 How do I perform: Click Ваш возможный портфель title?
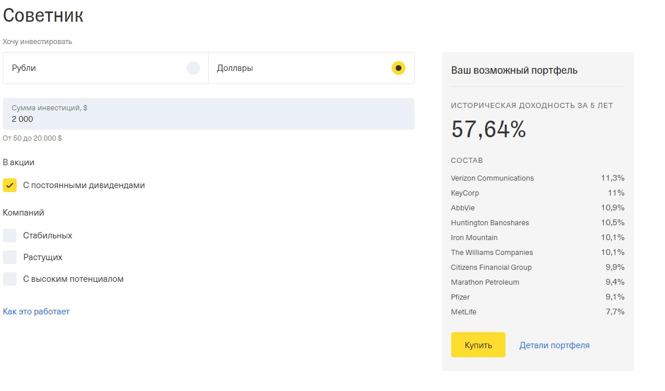tap(514, 70)
